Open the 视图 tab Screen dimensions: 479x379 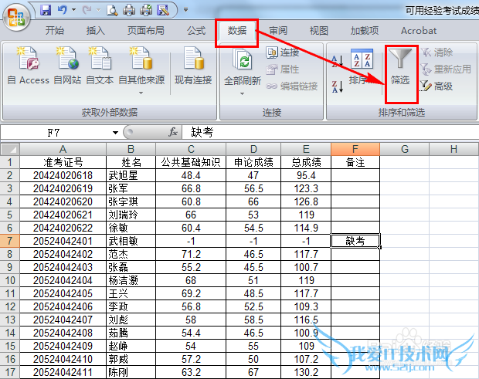[x=318, y=31]
